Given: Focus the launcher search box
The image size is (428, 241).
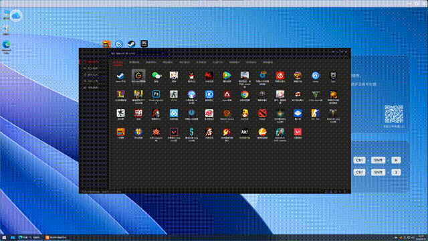Looking at the screenshot, I should (138, 54).
